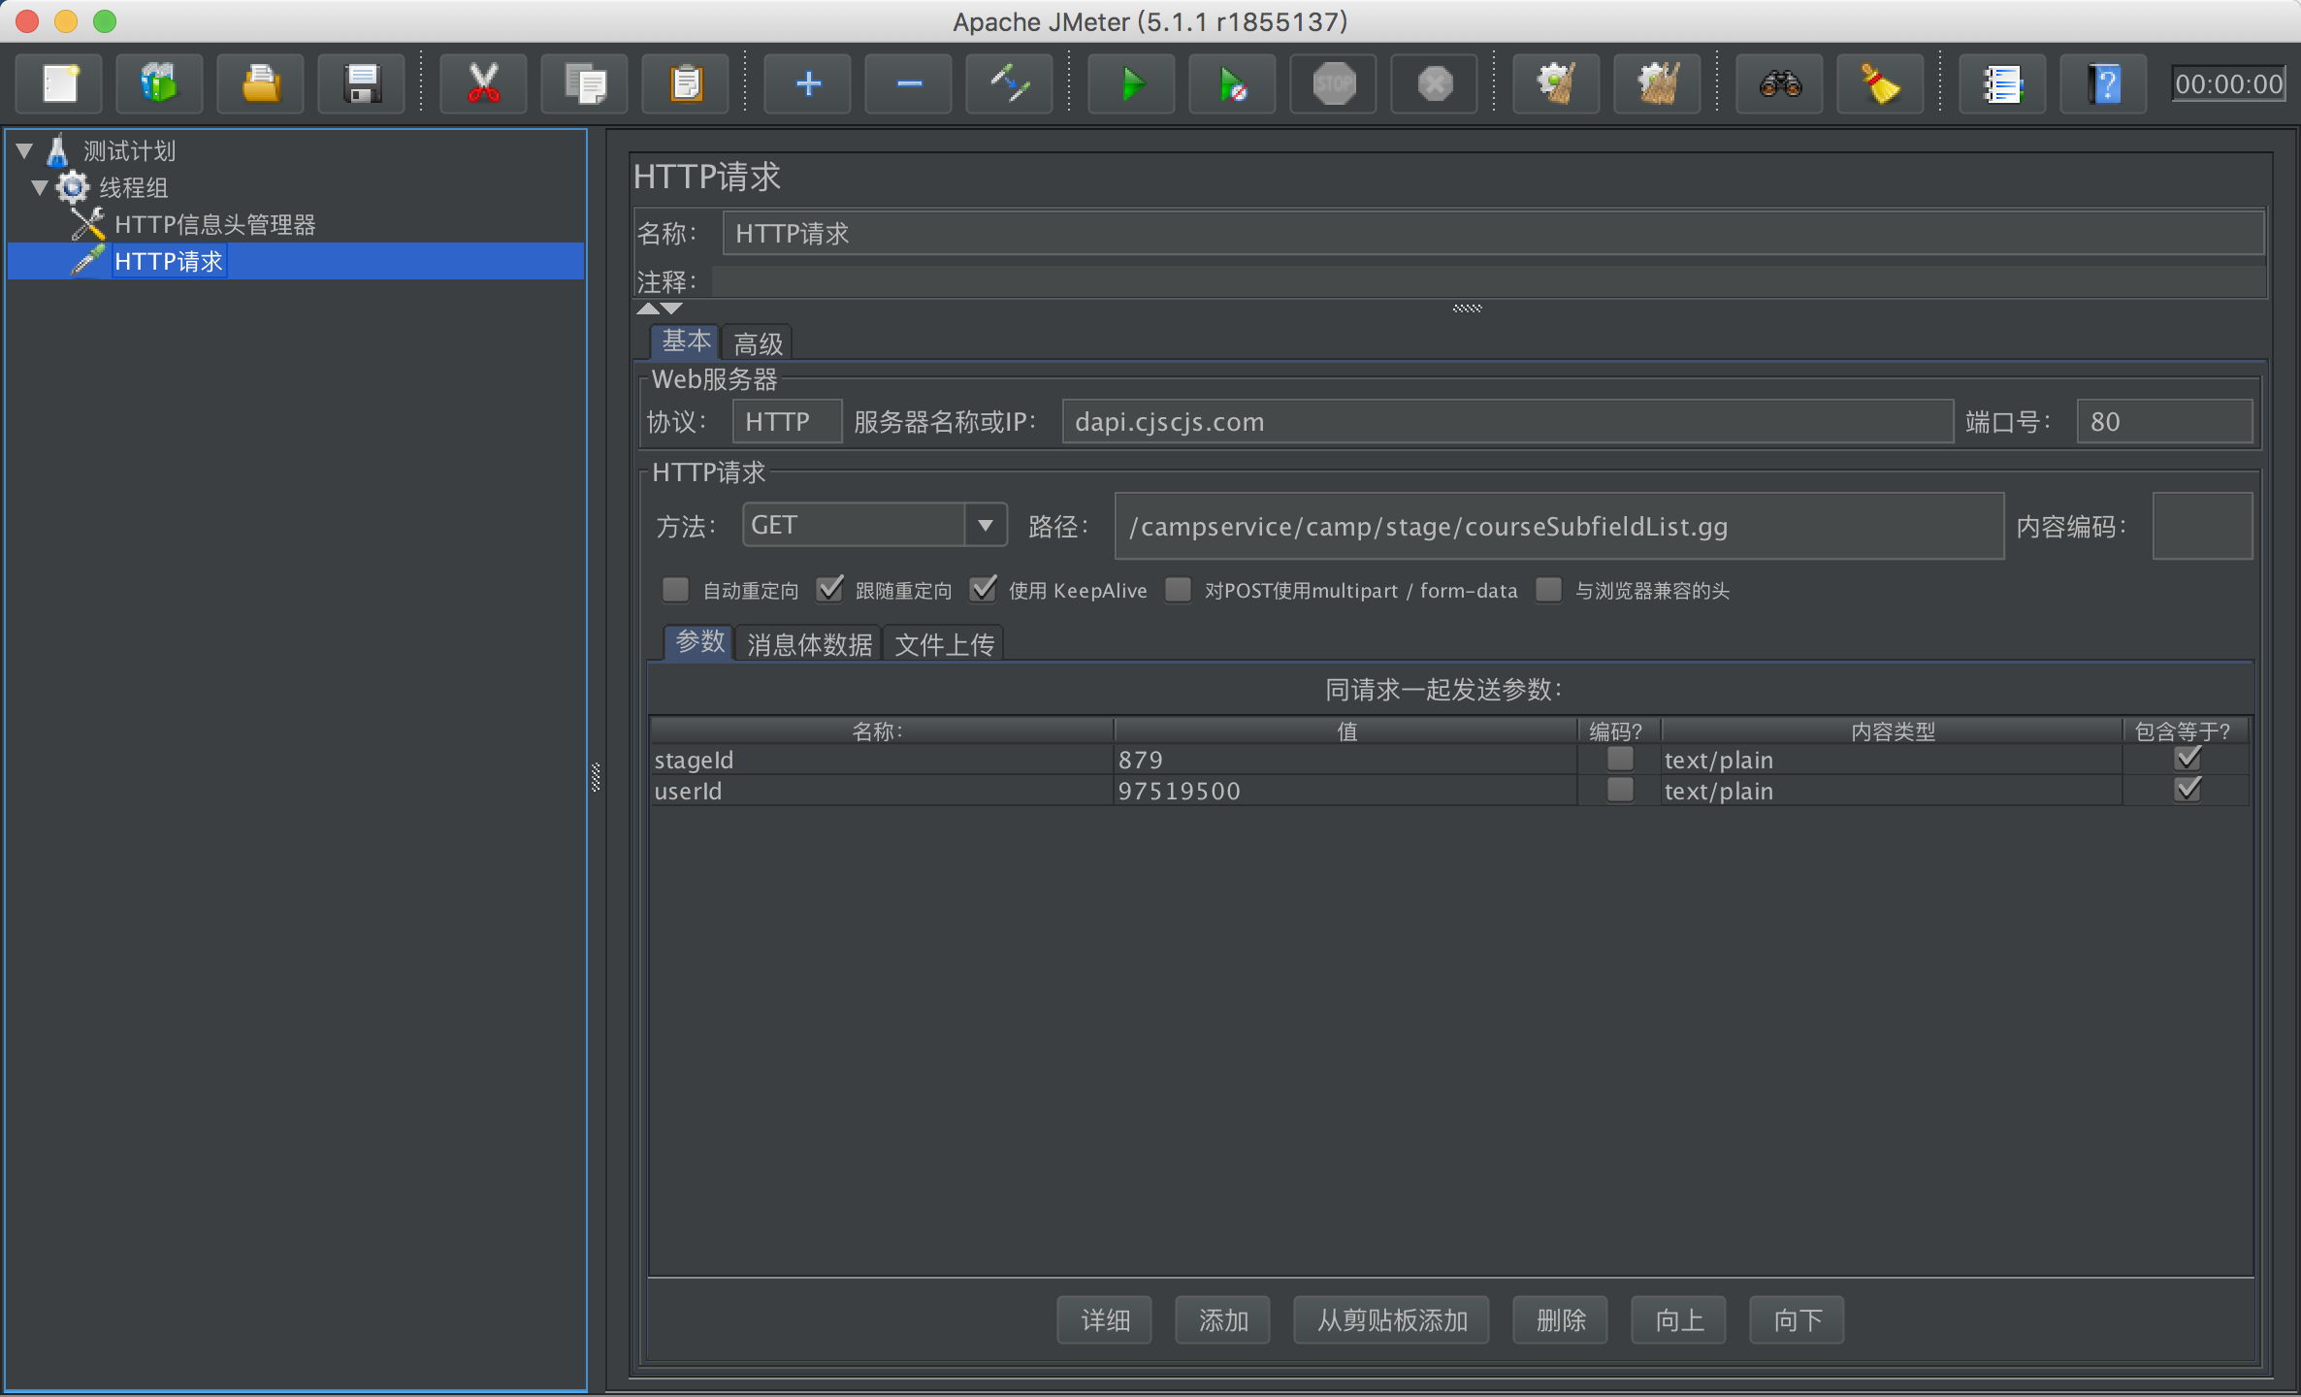Uncheck 跟随重定向 checkbox
This screenshot has width=2301, height=1397.
point(829,590)
